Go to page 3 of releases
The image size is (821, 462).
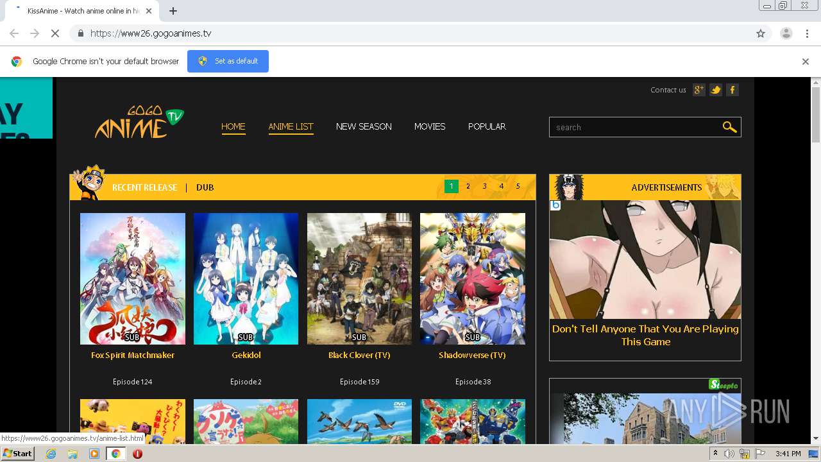click(485, 186)
